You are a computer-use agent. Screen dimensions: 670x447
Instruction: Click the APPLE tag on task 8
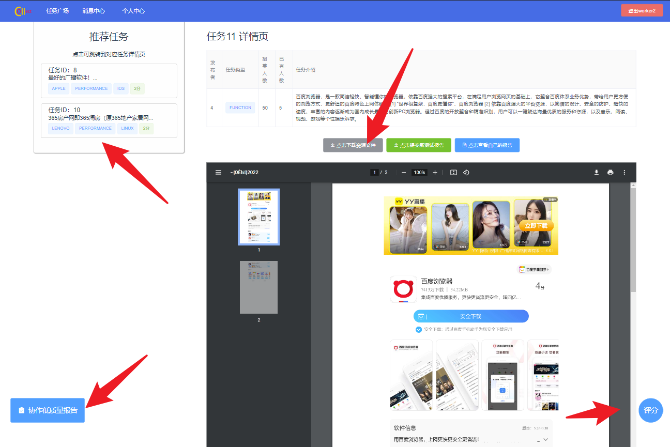pos(59,88)
